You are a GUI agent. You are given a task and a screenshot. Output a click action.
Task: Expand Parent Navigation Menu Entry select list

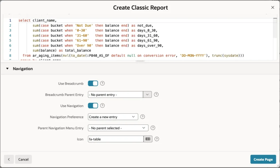pyautogui.click(x=118, y=128)
